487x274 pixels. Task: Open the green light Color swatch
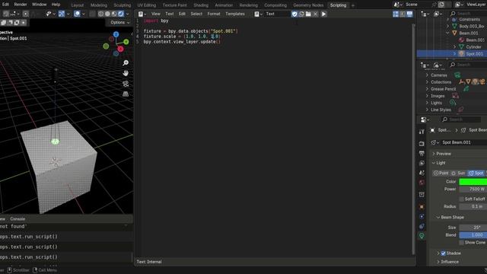click(473, 182)
